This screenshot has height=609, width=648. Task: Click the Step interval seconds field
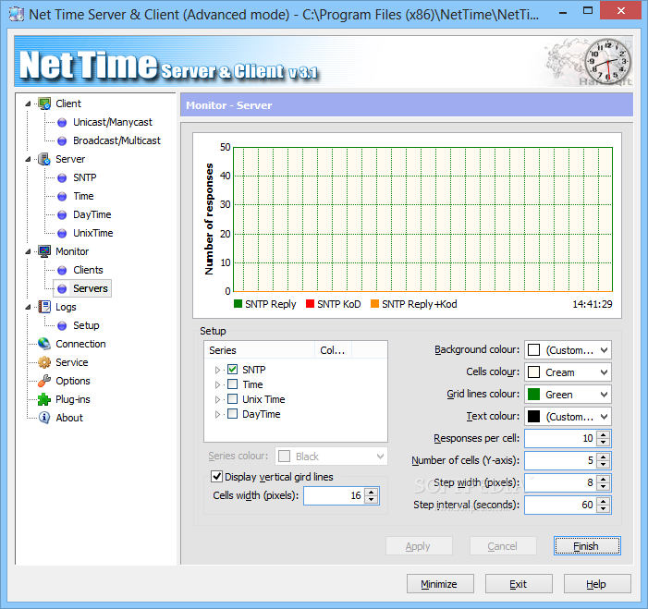coord(561,505)
